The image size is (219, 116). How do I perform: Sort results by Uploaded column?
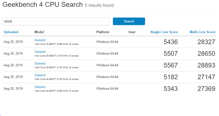coord(11,32)
